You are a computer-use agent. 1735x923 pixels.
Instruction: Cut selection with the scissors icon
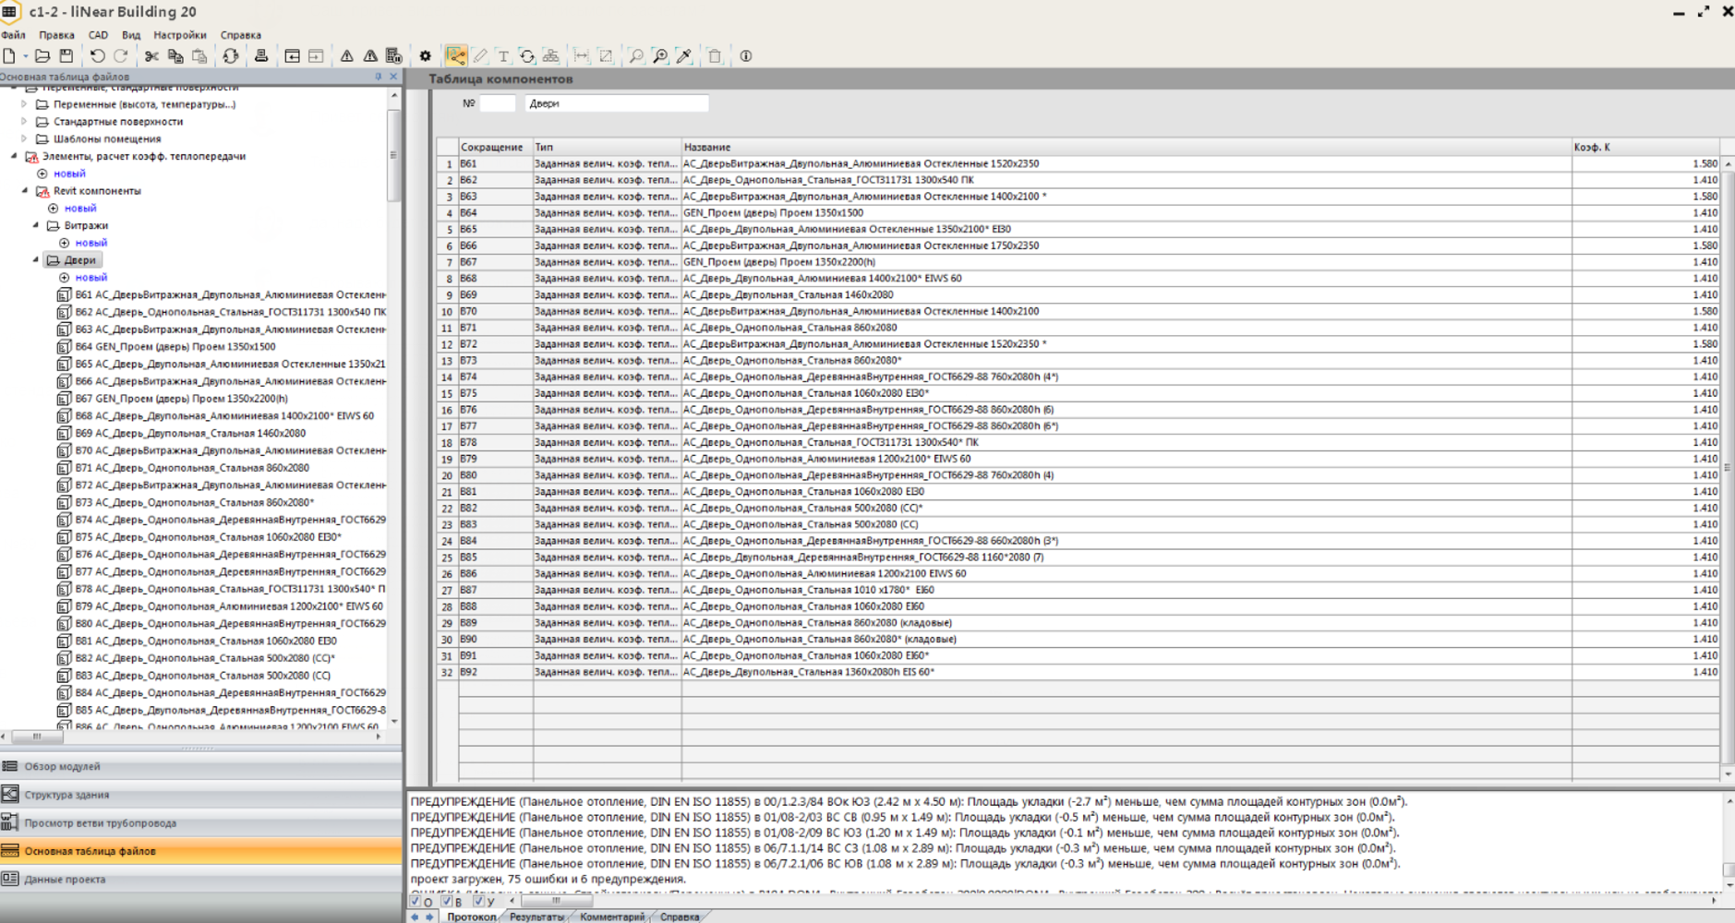pos(151,56)
